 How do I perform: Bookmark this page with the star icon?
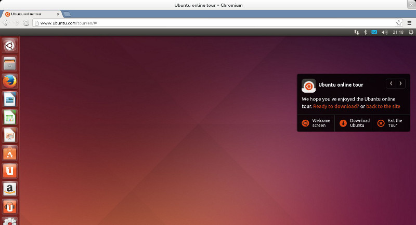[x=399, y=23]
